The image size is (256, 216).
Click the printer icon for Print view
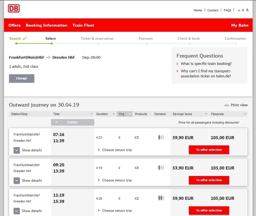(227, 105)
